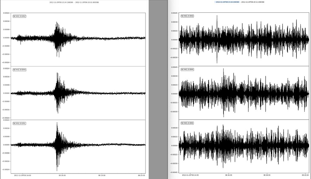311x179 pixels.
Task: Click the NZ.KNZ.20.BNZ label in left plot
Action: pyautogui.click(x=19, y=16)
